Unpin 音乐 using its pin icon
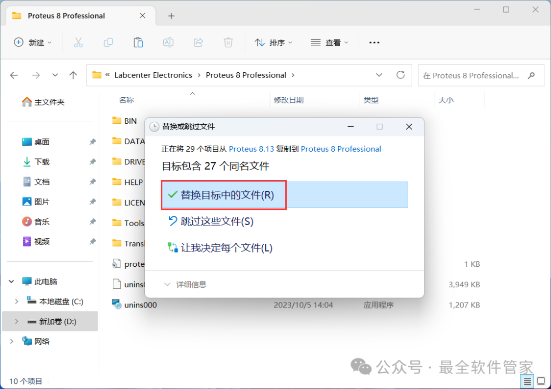 tap(92, 221)
